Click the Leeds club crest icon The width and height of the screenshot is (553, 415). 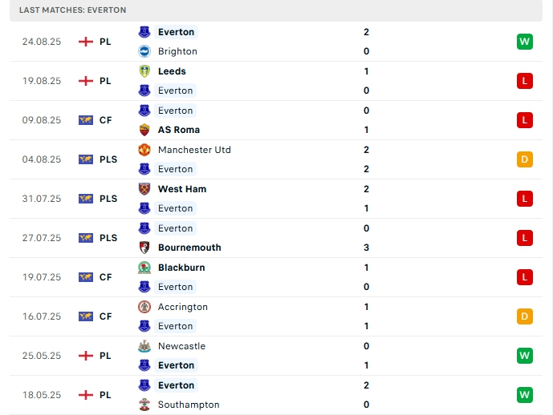(144, 71)
